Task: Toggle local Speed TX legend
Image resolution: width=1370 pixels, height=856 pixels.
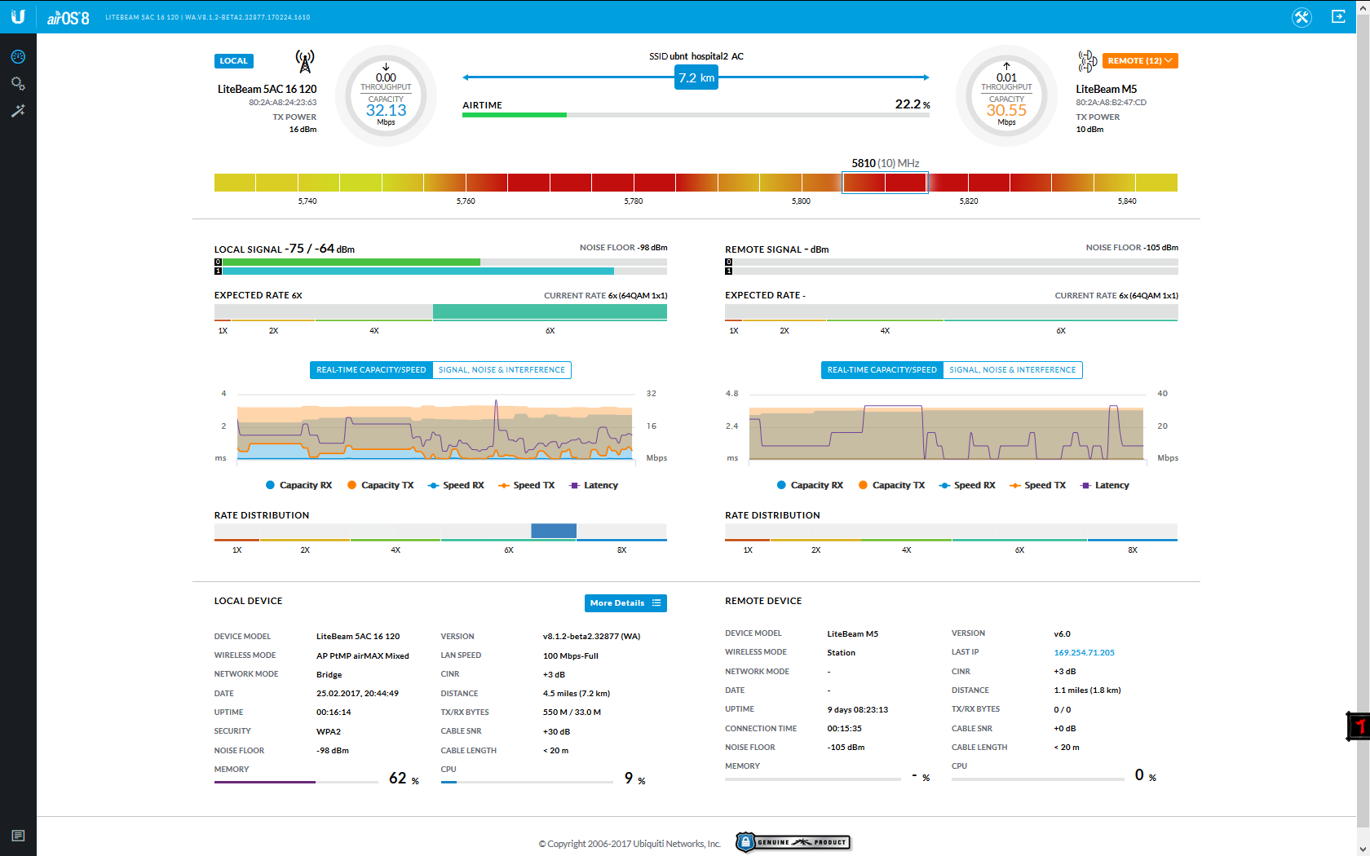Action: pyautogui.click(x=526, y=485)
